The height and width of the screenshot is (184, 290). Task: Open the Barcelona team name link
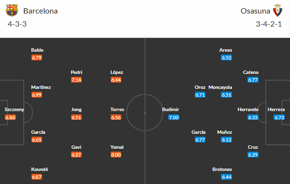tap(41, 11)
